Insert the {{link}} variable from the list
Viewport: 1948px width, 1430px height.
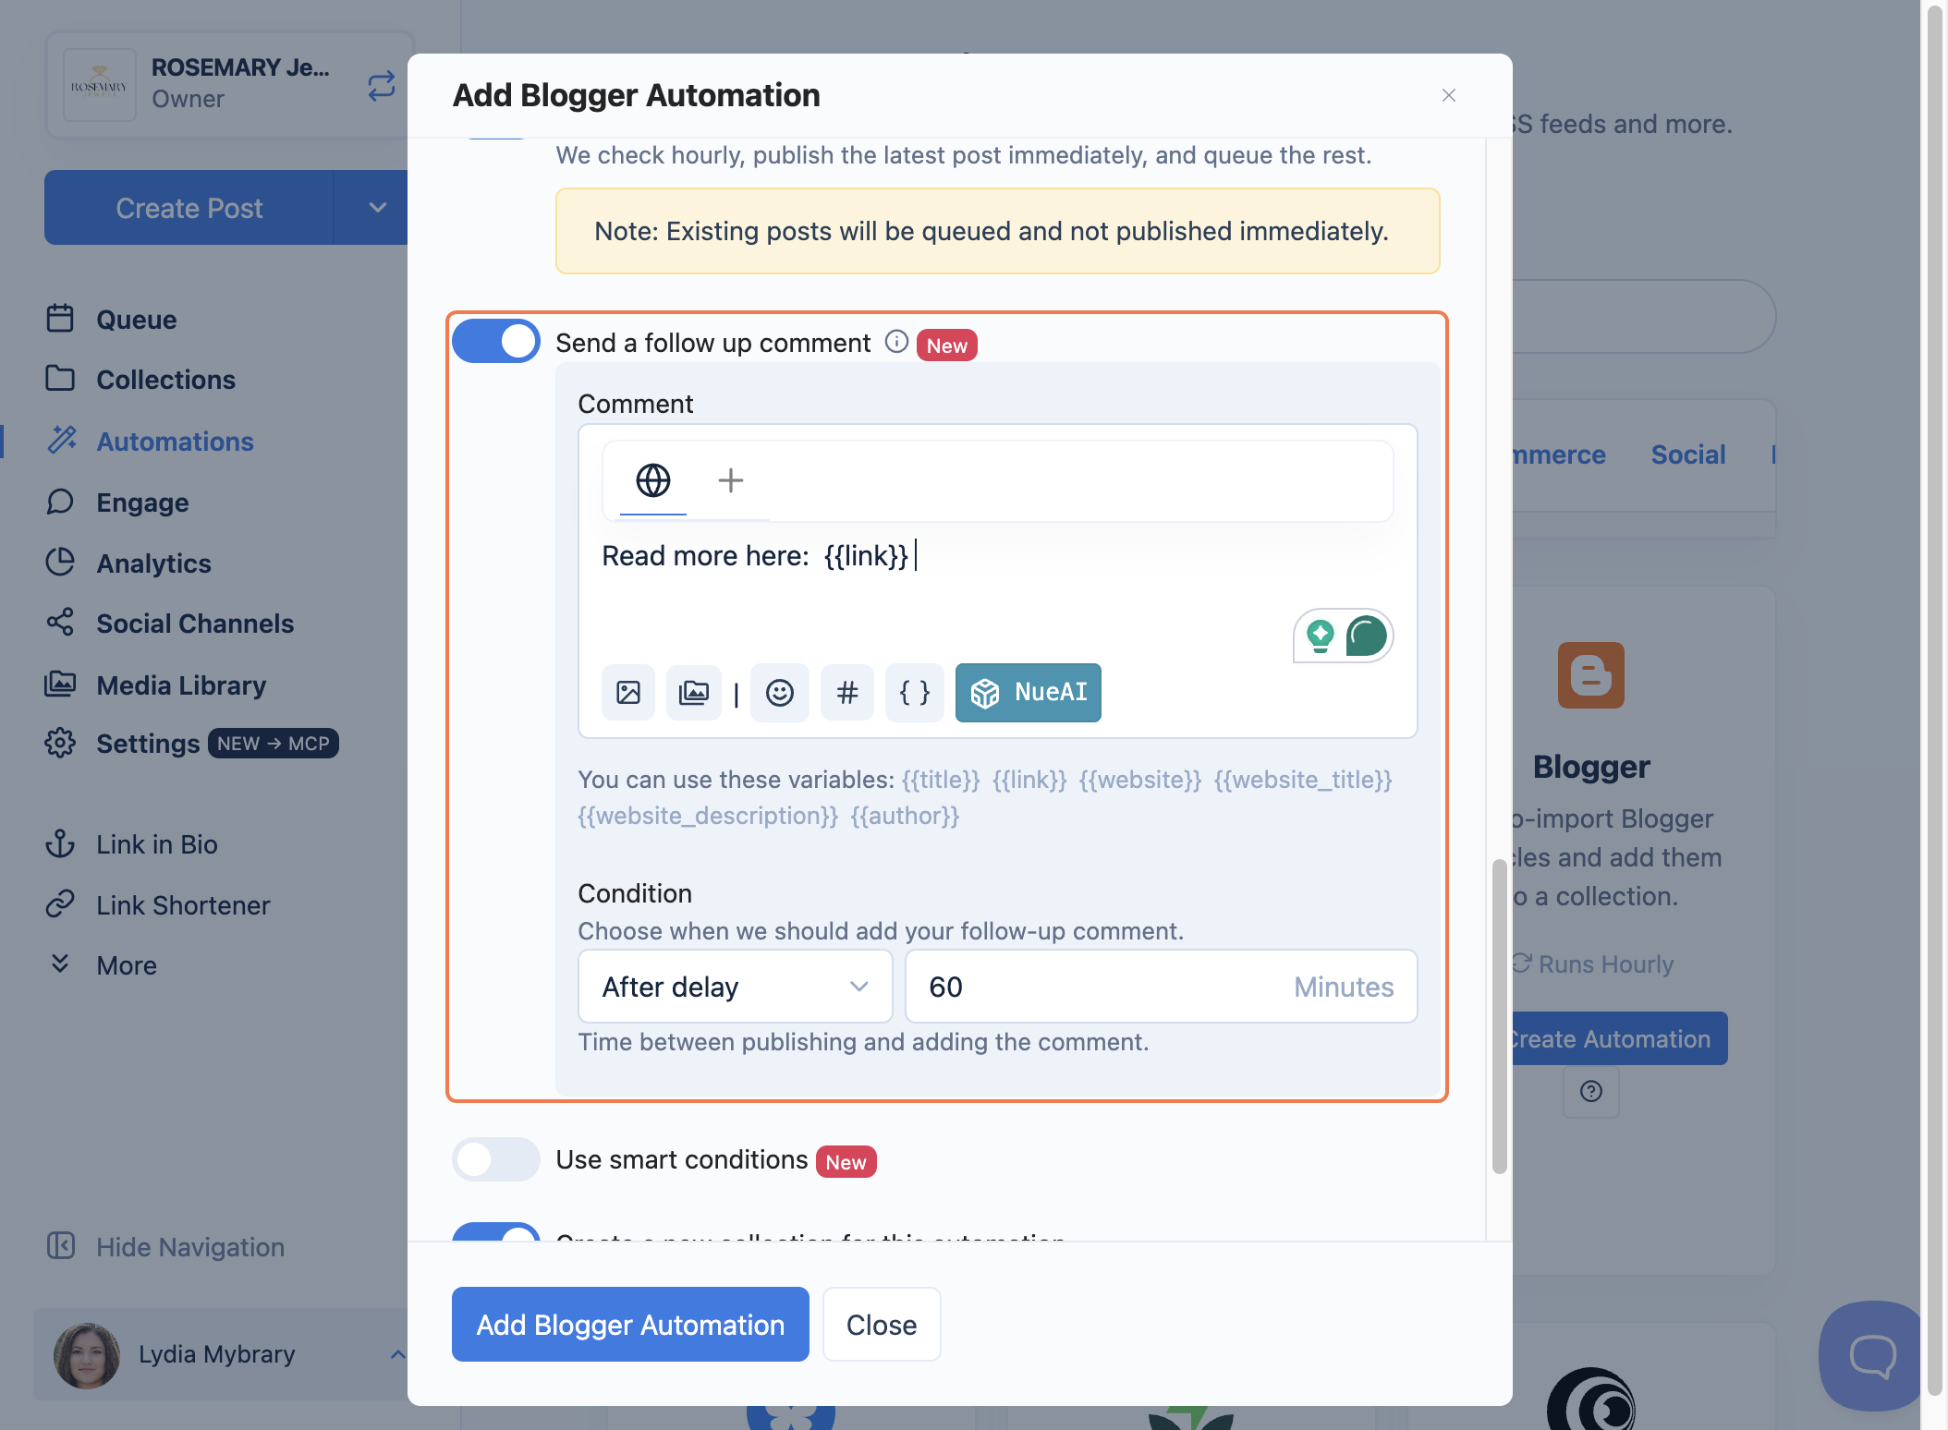click(x=1029, y=779)
